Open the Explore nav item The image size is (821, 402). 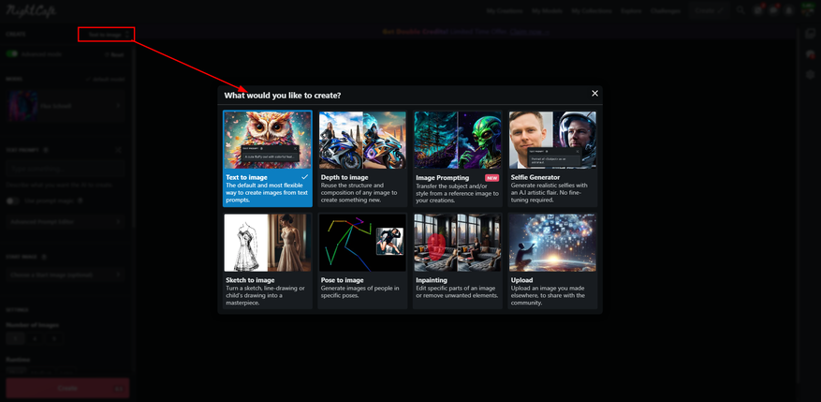(x=631, y=11)
